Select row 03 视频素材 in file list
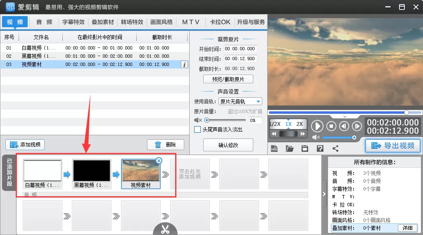 [x=95, y=64]
